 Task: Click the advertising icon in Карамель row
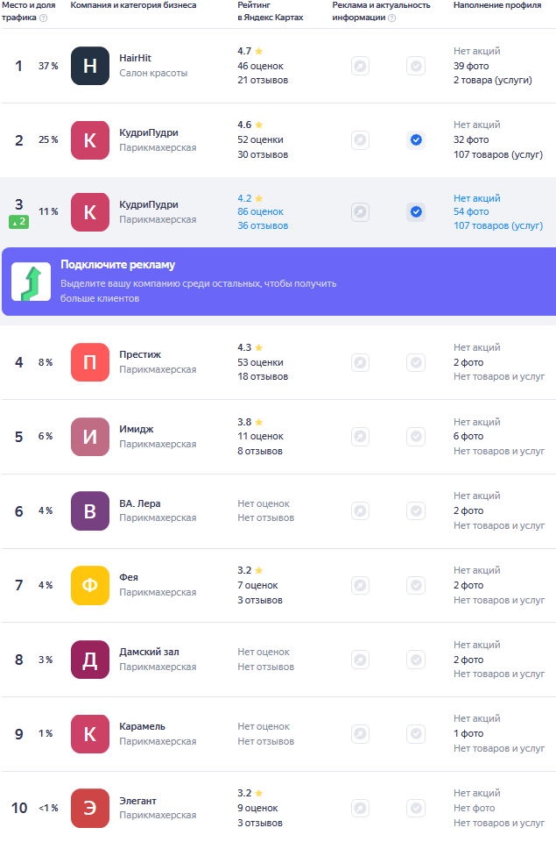360,734
